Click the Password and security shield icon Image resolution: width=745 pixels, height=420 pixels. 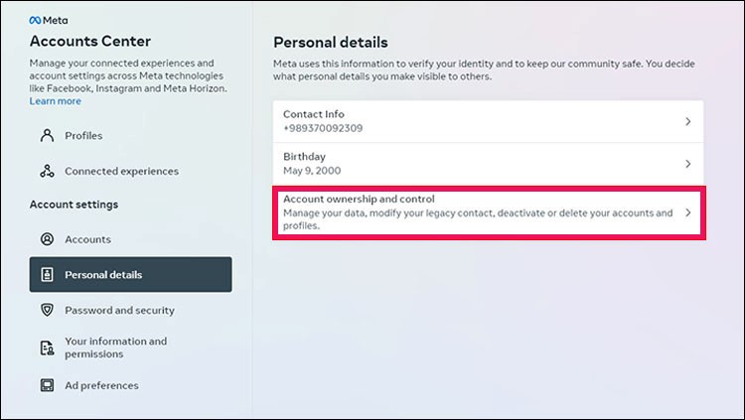(47, 310)
